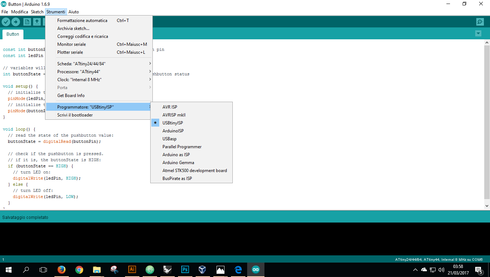
Task: Select ArduinoISP programmer
Action: click(191, 131)
